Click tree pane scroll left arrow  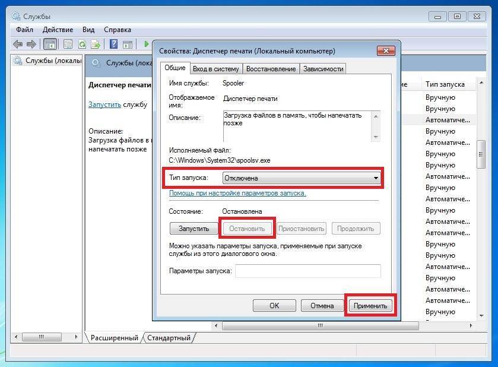[16, 337]
